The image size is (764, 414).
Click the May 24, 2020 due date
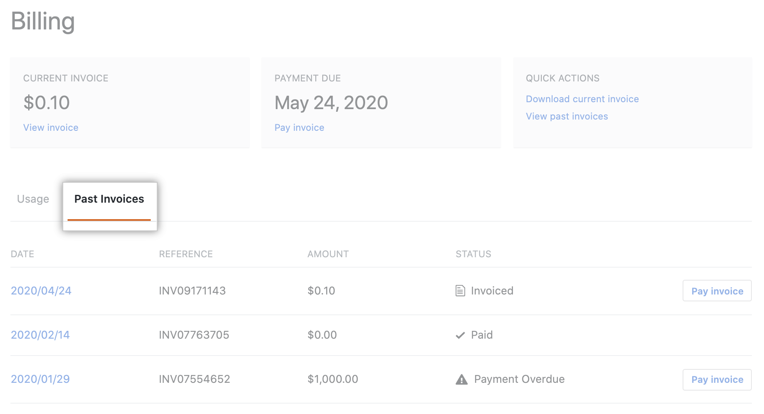click(331, 103)
